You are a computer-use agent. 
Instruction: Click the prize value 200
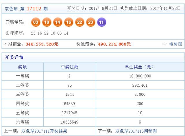[x=140, y=104]
